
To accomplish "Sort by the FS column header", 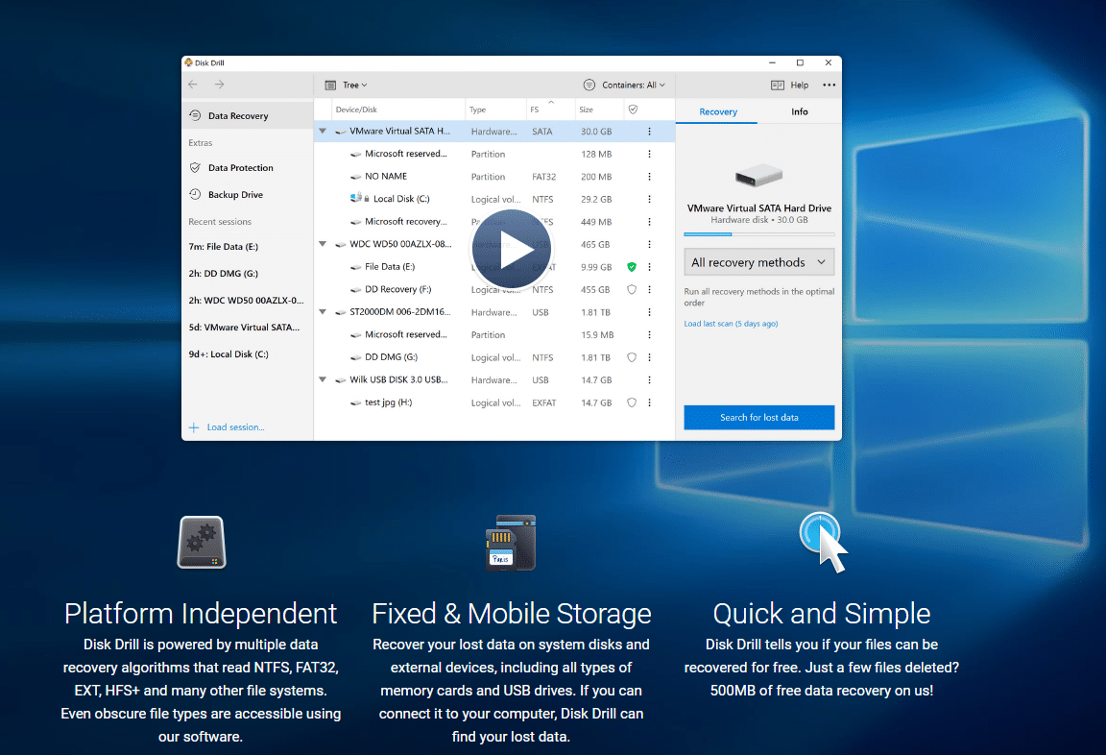I will click(x=535, y=110).
